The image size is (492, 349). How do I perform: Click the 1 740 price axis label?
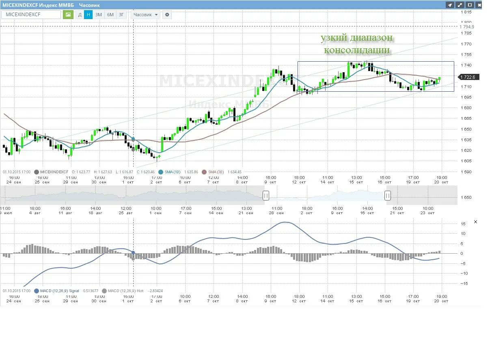pyautogui.click(x=466, y=65)
